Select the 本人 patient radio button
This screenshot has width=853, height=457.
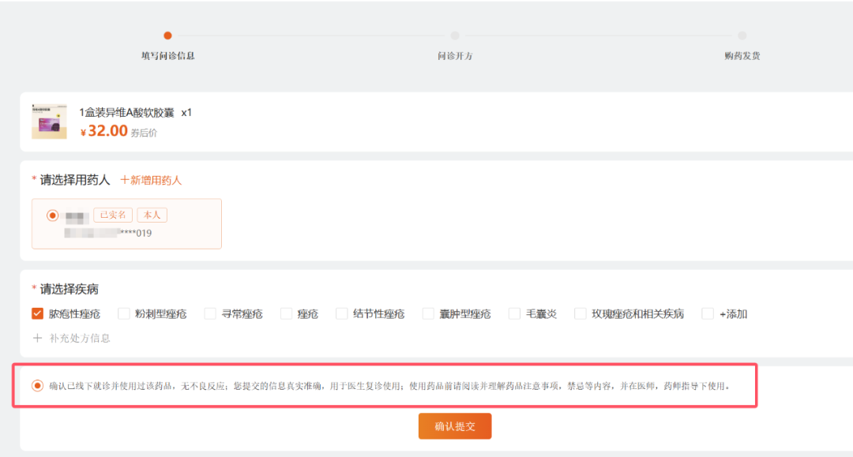pos(53,215)
